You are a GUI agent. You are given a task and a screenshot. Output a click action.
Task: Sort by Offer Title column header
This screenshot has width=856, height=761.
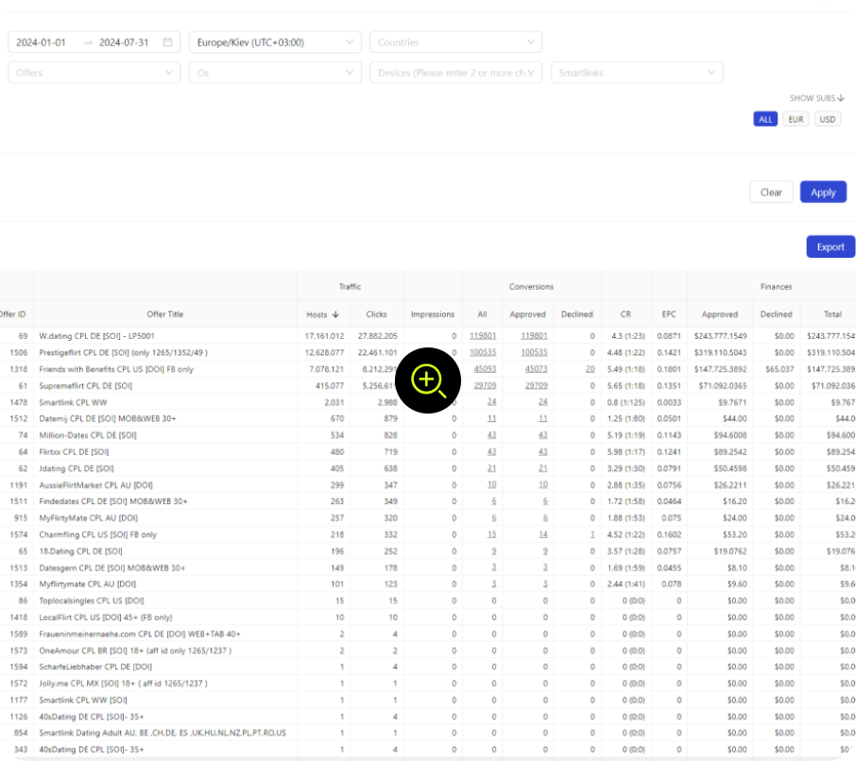(x=164, y=314)
